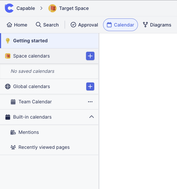Click the Capable logo icon
The width and height of the screenshot is (177, 189).
coord(9,8)
